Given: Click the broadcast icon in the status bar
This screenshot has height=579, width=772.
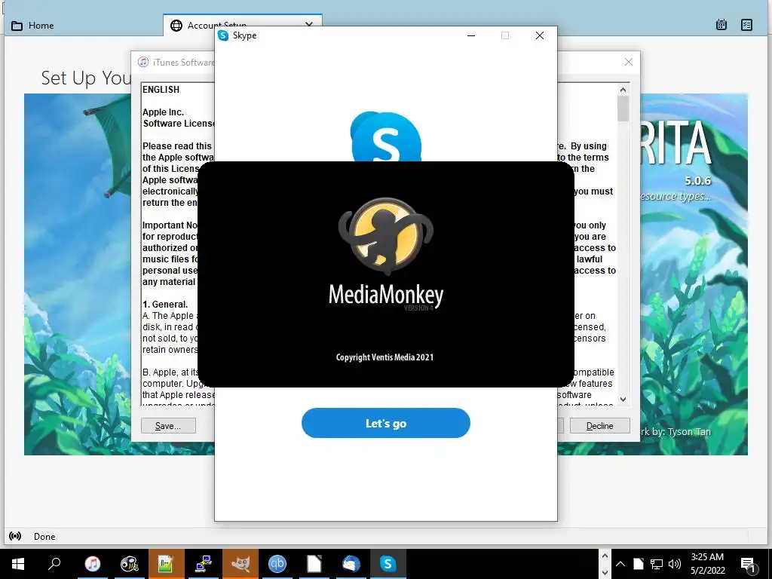Looking at the screenshot, I should point(15,536).
